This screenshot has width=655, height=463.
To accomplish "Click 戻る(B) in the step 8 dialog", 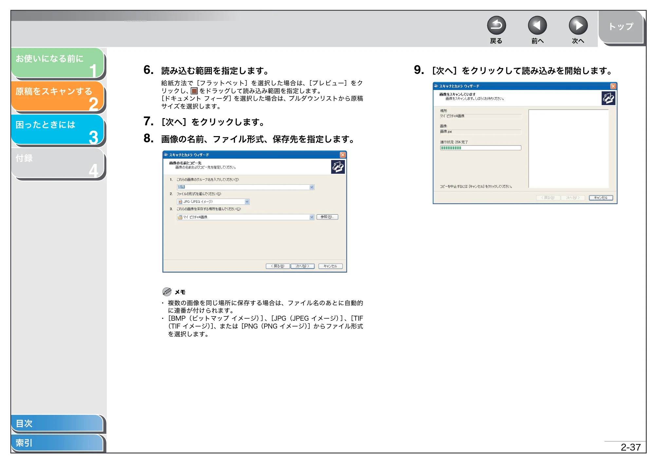I will [278, 266].
